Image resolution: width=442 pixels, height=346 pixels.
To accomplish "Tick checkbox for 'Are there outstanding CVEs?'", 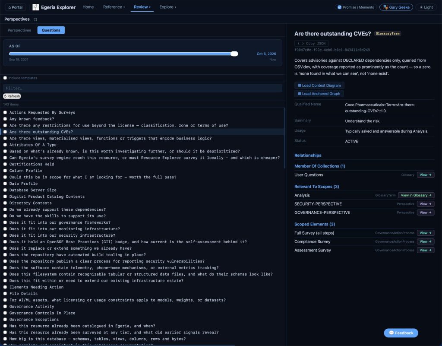I will (5, 132).
